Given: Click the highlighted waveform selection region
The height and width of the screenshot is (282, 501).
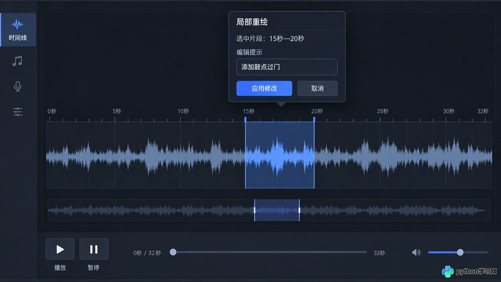Looking at the screenshot, I should click(280, 155).
